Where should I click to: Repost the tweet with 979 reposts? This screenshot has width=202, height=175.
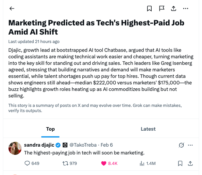coord(69,163)
